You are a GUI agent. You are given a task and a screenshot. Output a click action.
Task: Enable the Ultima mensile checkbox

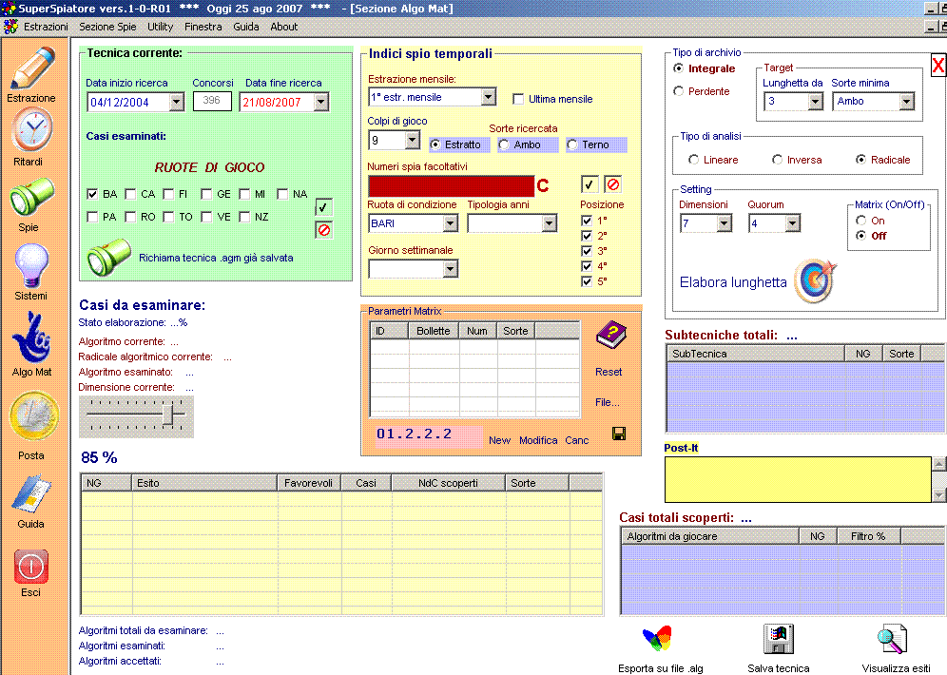click(517, 99)
